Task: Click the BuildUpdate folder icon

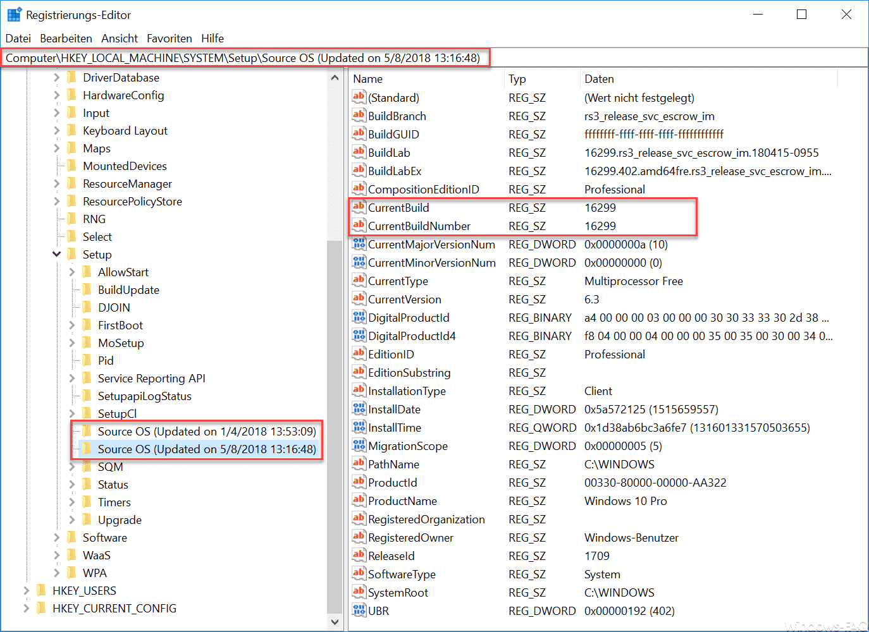Action: click(x=87, y=289)
